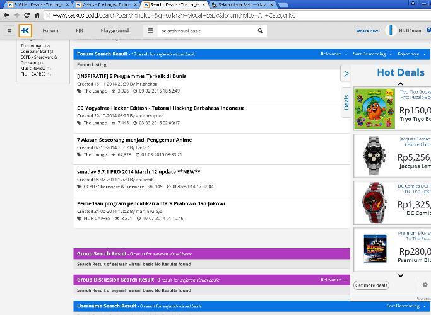Click the search field containing sejarah visual basic
Screen dimensions: 431x315
pos(207,31)
